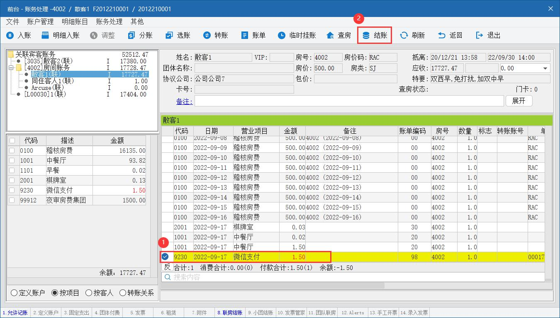Select the 2022-09-16 稽核房费 row
The width and height of the screenshot is (560, 318).
click(353, 217)
